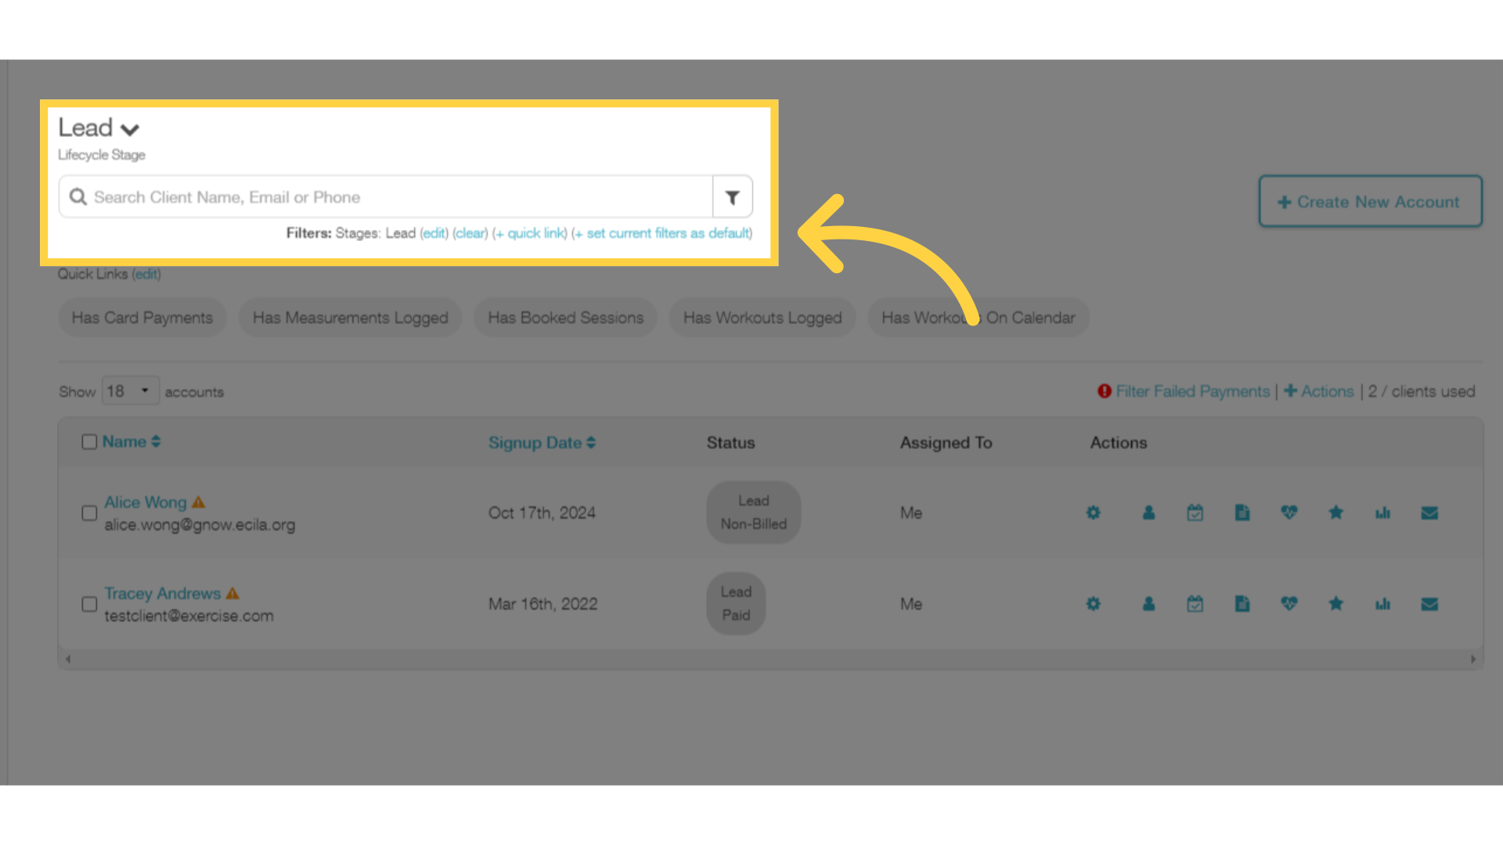The height and width of the screenshot is (845, 1503).
Task: Click the filter funnel beside the search bar
Action: point(732,196)
